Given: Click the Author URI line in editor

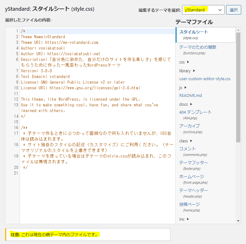Looking at the screenshot, I should [61, 54].
